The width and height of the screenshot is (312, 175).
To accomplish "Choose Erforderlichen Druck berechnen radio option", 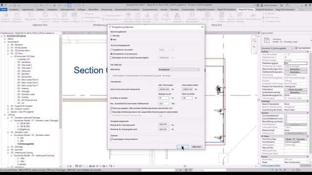I will click(112, 54).
